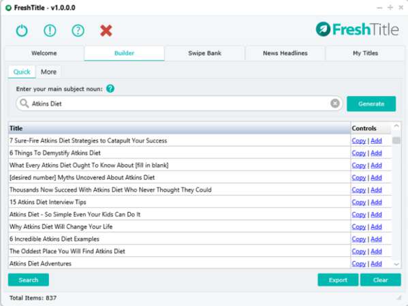Open help via the question mark toolbar icon
The height and width of the screenshot is (306, 408).
point(78,31)
